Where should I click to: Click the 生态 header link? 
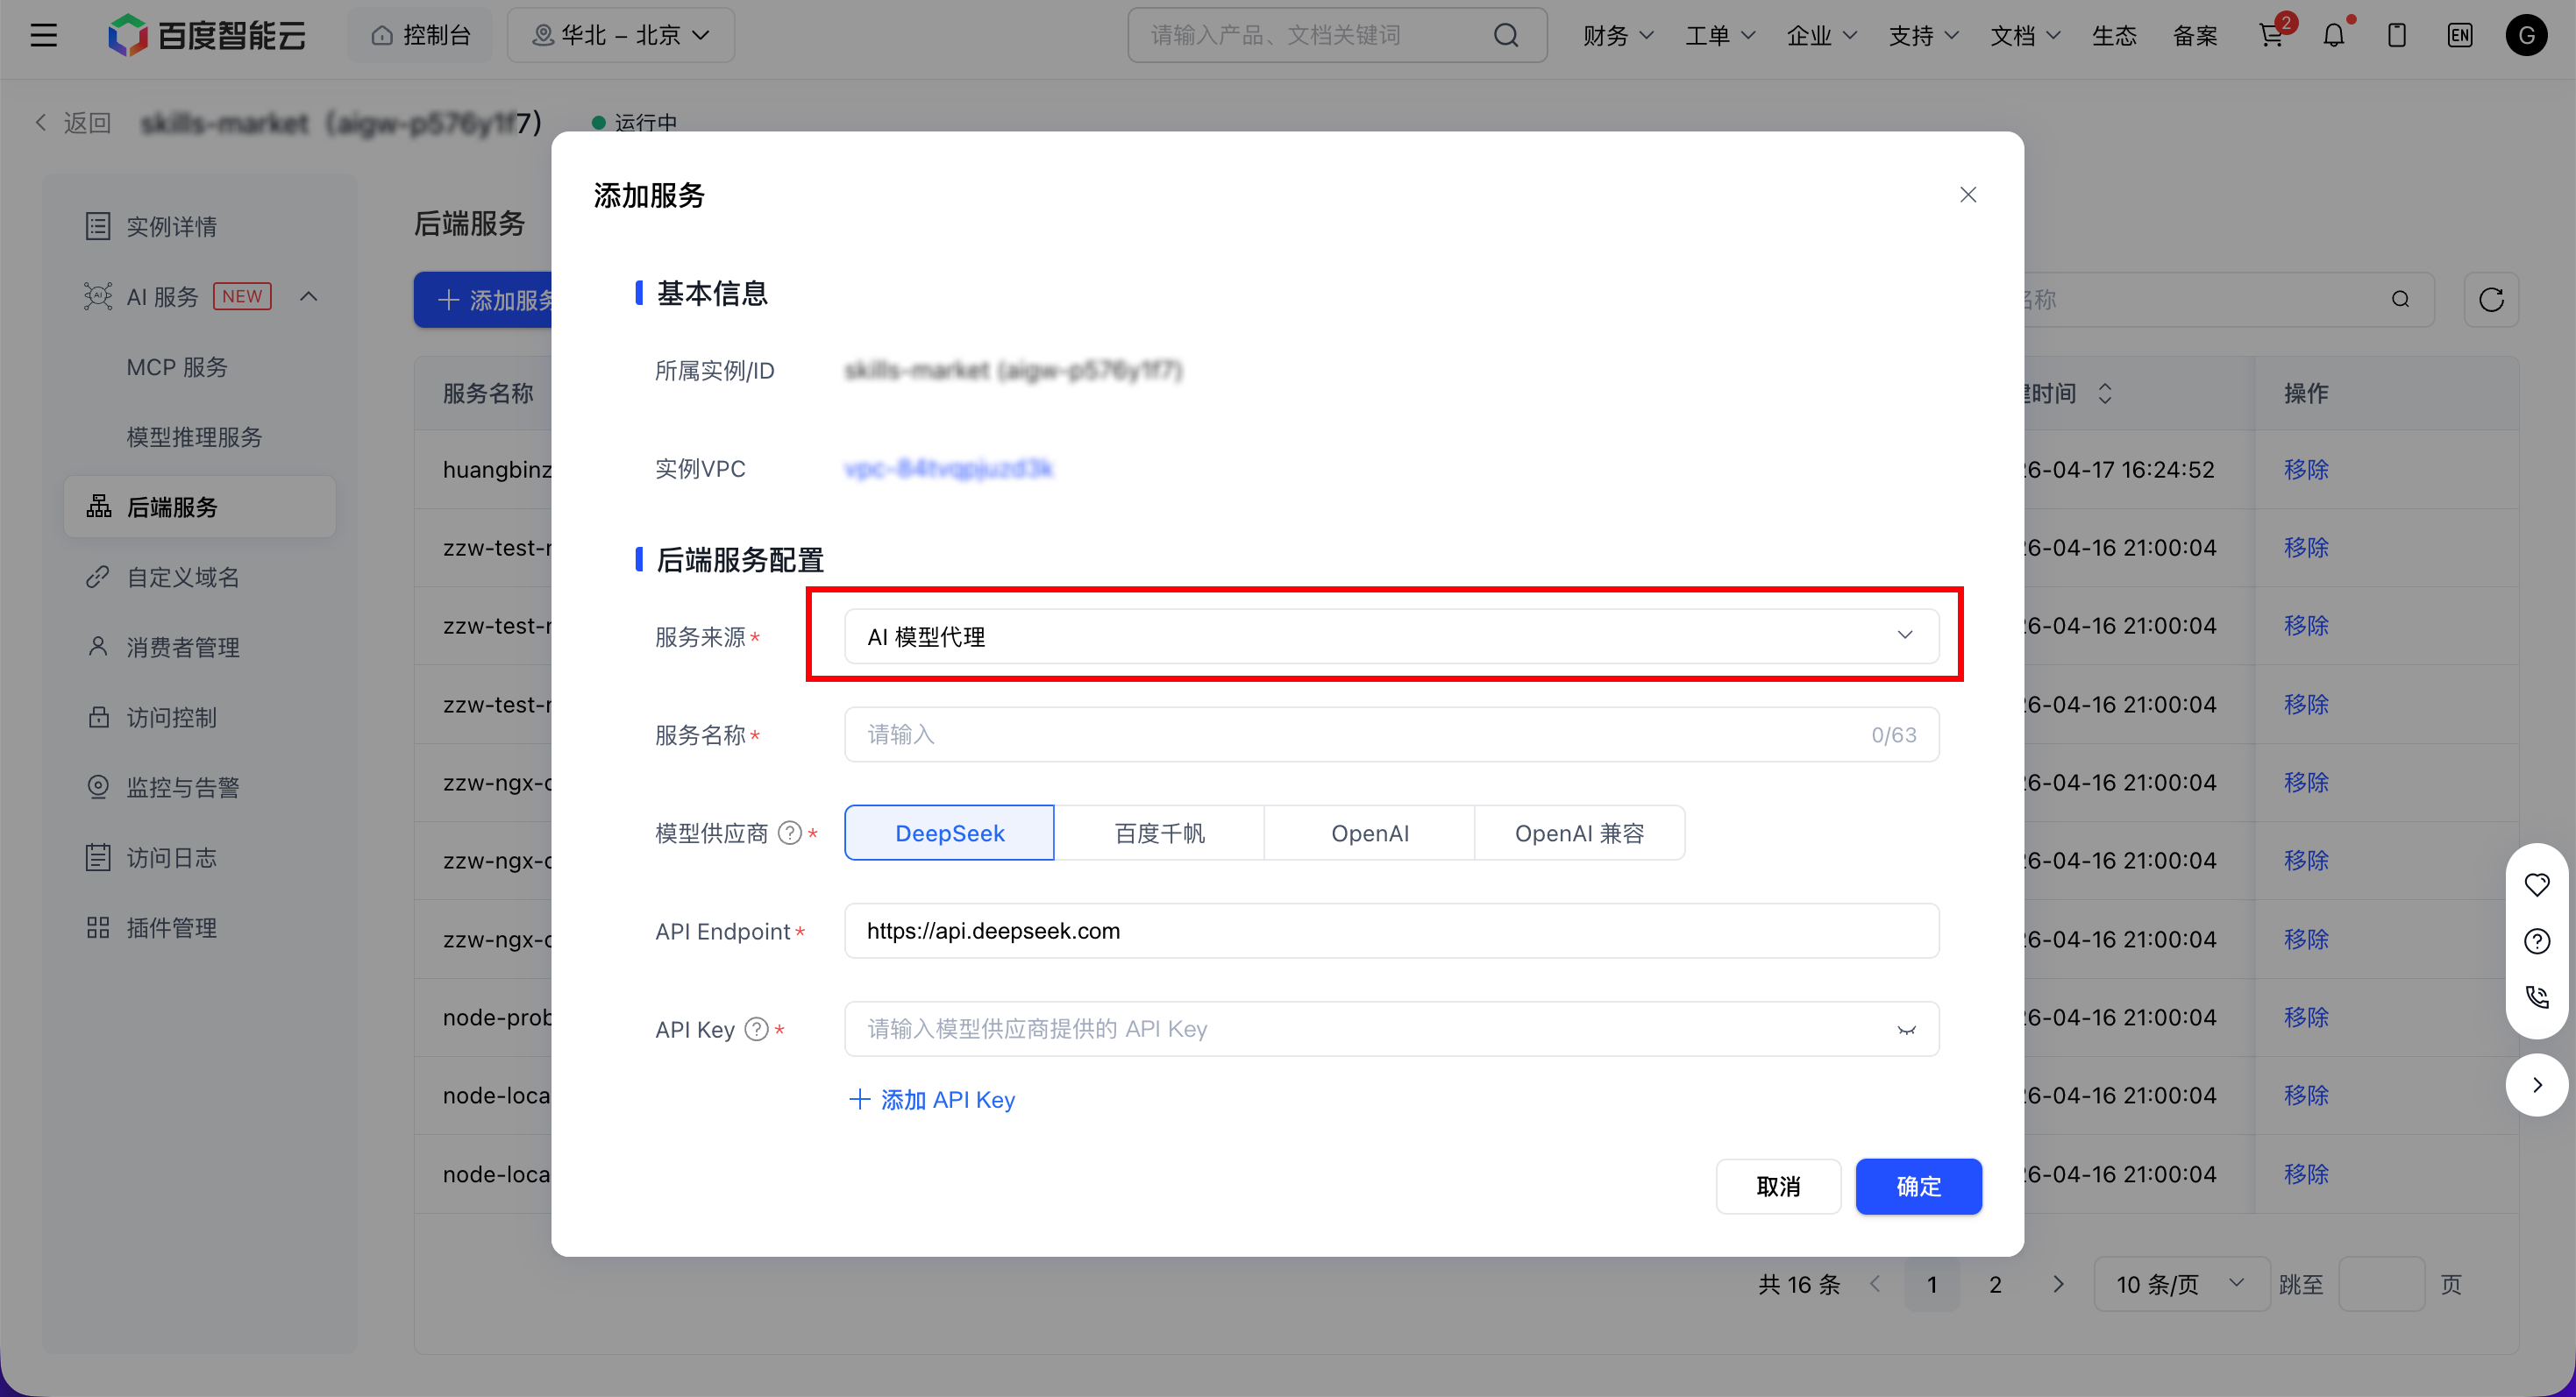click(x=2114, y=36)
